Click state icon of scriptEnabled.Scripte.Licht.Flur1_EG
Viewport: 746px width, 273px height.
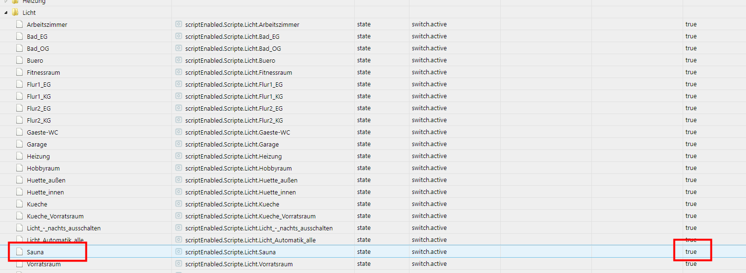(179, 84)
